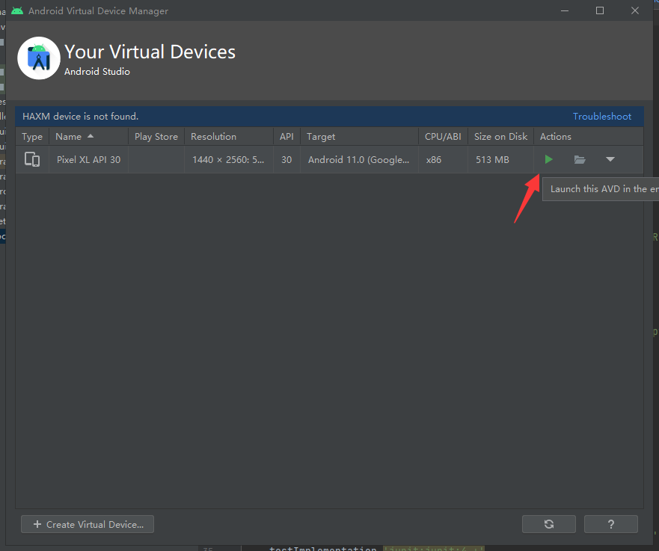Viewport: 659px width, 551px height.
Task: Select the x86 CPU cell
Action: pyautogui.click(x=443, y=159)
